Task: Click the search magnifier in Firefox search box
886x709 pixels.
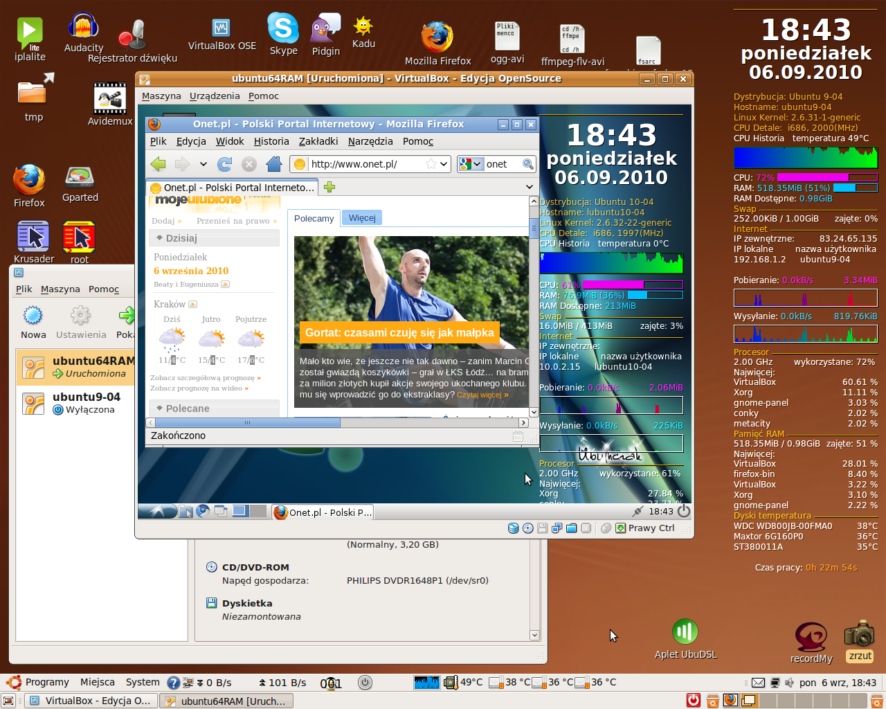Action: click(x=528, y=164)
